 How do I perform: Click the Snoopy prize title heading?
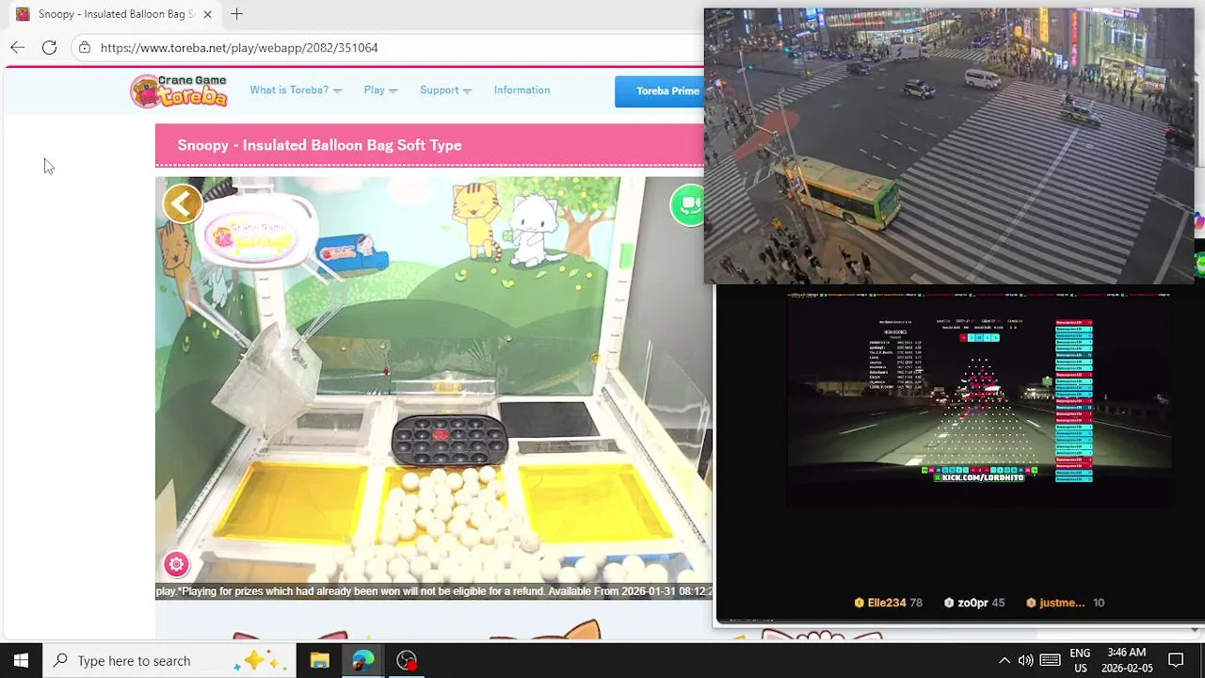(319, 145)
